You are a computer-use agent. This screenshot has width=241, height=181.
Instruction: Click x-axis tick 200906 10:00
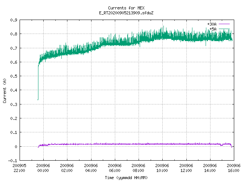click(162, 168)
